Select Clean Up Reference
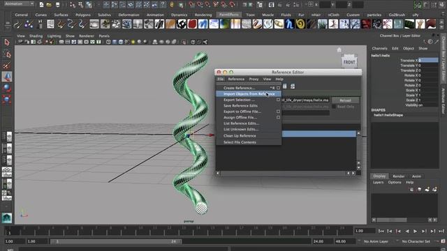Image resolution: width=447 pixels, height=251 pixels. click(x=240, y=136)
